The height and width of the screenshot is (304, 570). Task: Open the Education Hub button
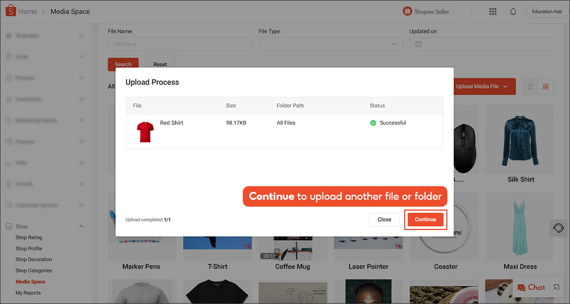click(547, 11)
